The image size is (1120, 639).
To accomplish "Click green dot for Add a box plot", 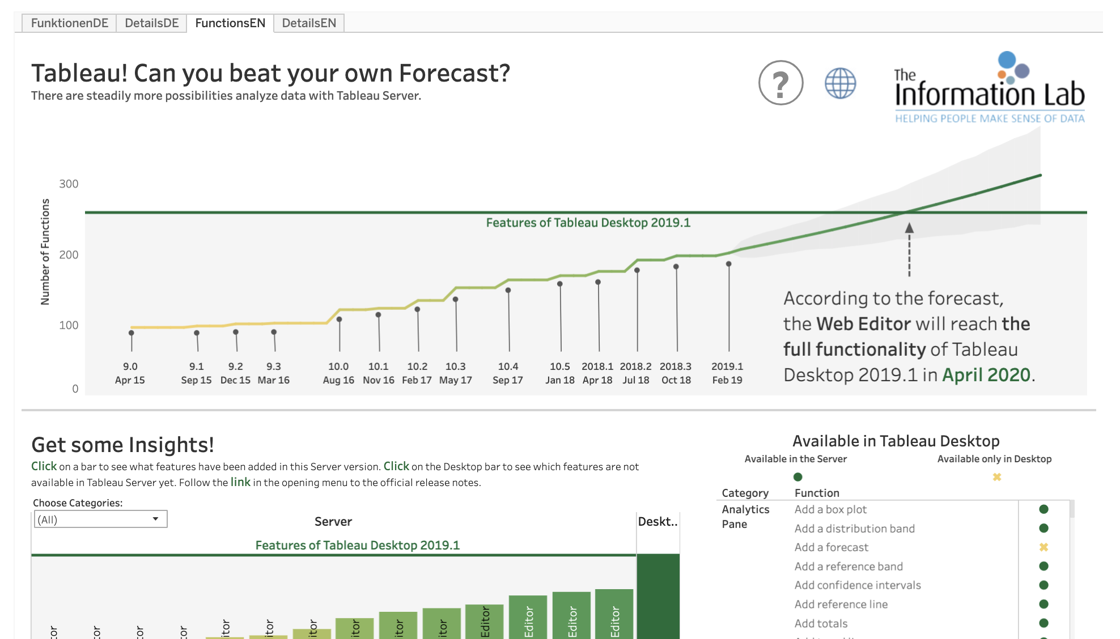I will [1043, 509].
